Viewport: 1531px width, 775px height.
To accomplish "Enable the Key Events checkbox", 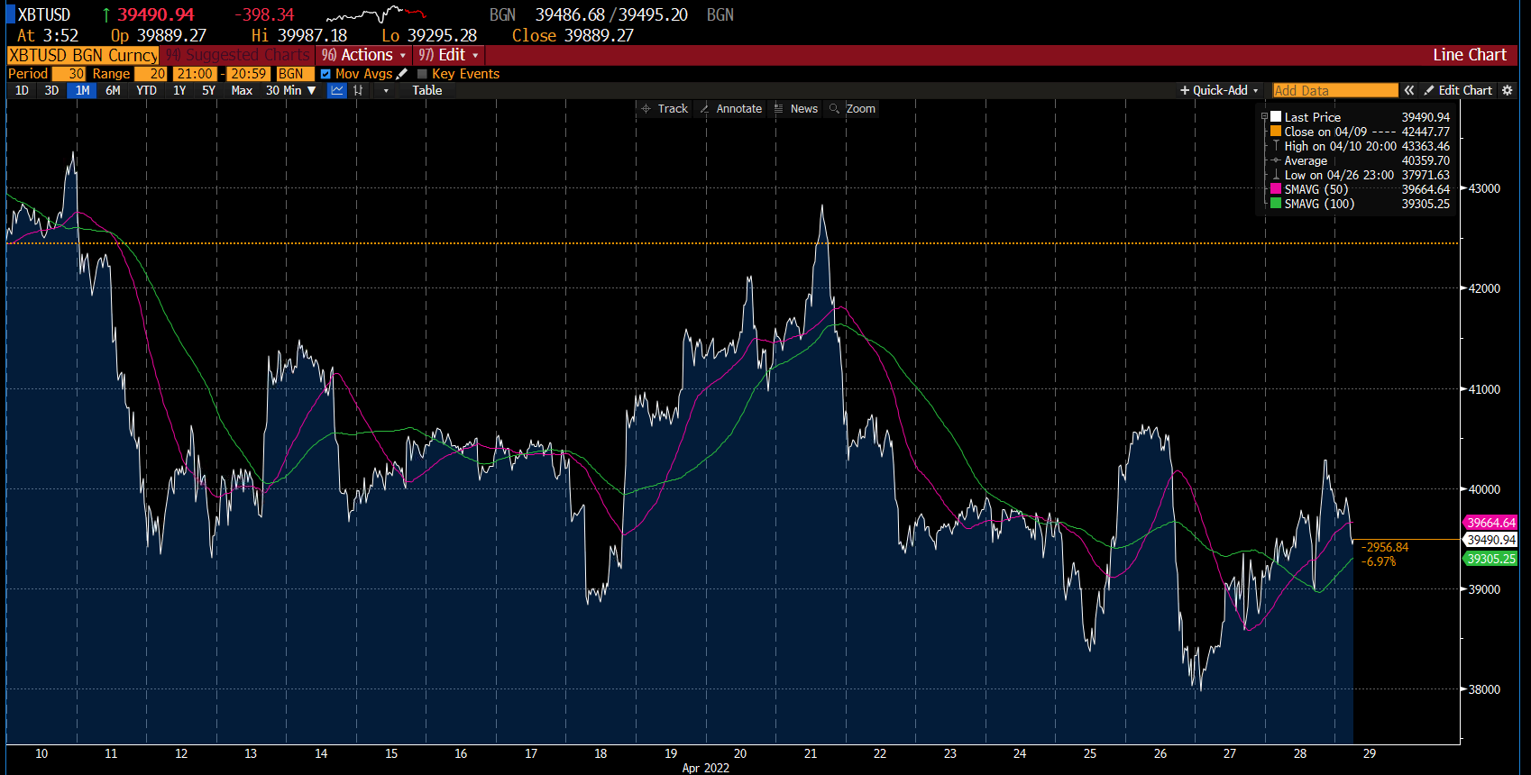I will [x=422, y=74].
